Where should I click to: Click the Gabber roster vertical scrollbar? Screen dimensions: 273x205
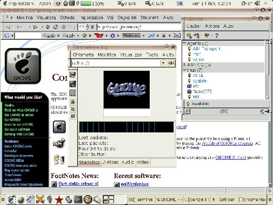(x=268, y=70)
